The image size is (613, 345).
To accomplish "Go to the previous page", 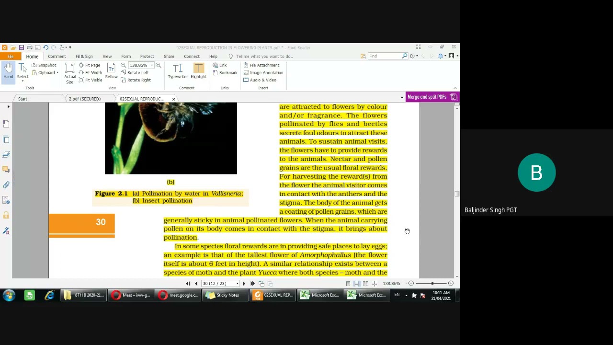I will pyautogui.click(x=196, y=283).
